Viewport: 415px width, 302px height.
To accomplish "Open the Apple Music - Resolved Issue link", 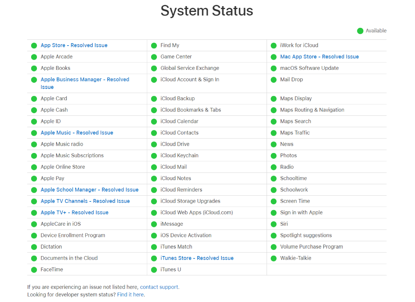I will [x=77, y=133].
